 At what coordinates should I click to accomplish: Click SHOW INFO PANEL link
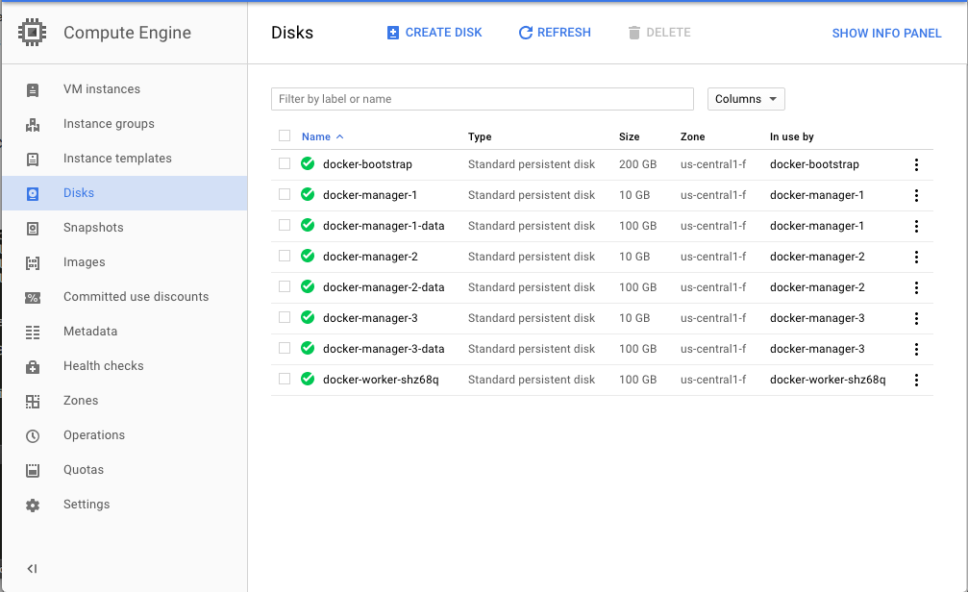click(x=886, y=34)
